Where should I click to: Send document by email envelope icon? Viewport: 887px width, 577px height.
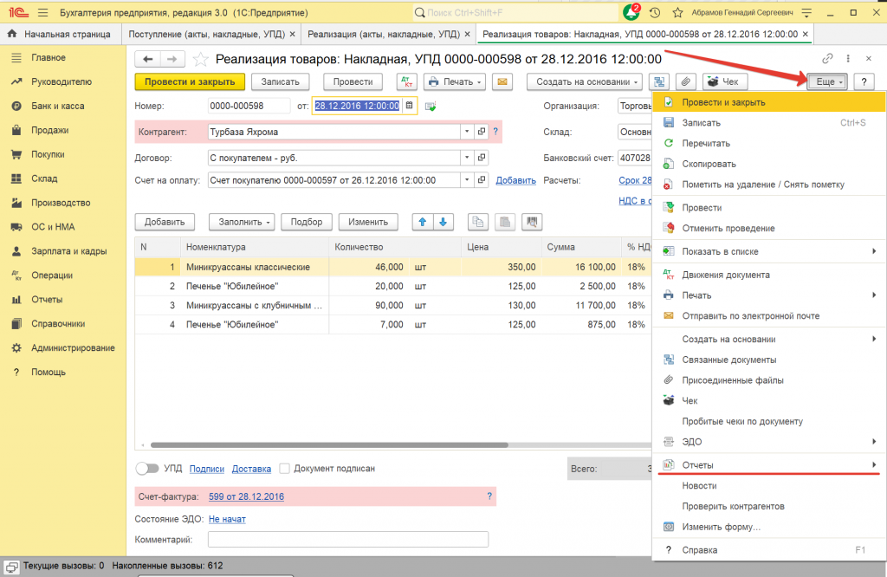tap(502, 82)
